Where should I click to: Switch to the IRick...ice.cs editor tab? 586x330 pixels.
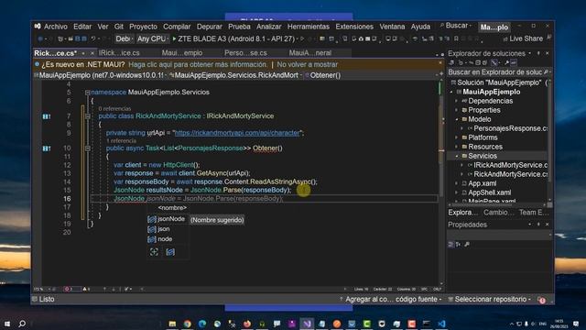120,53
